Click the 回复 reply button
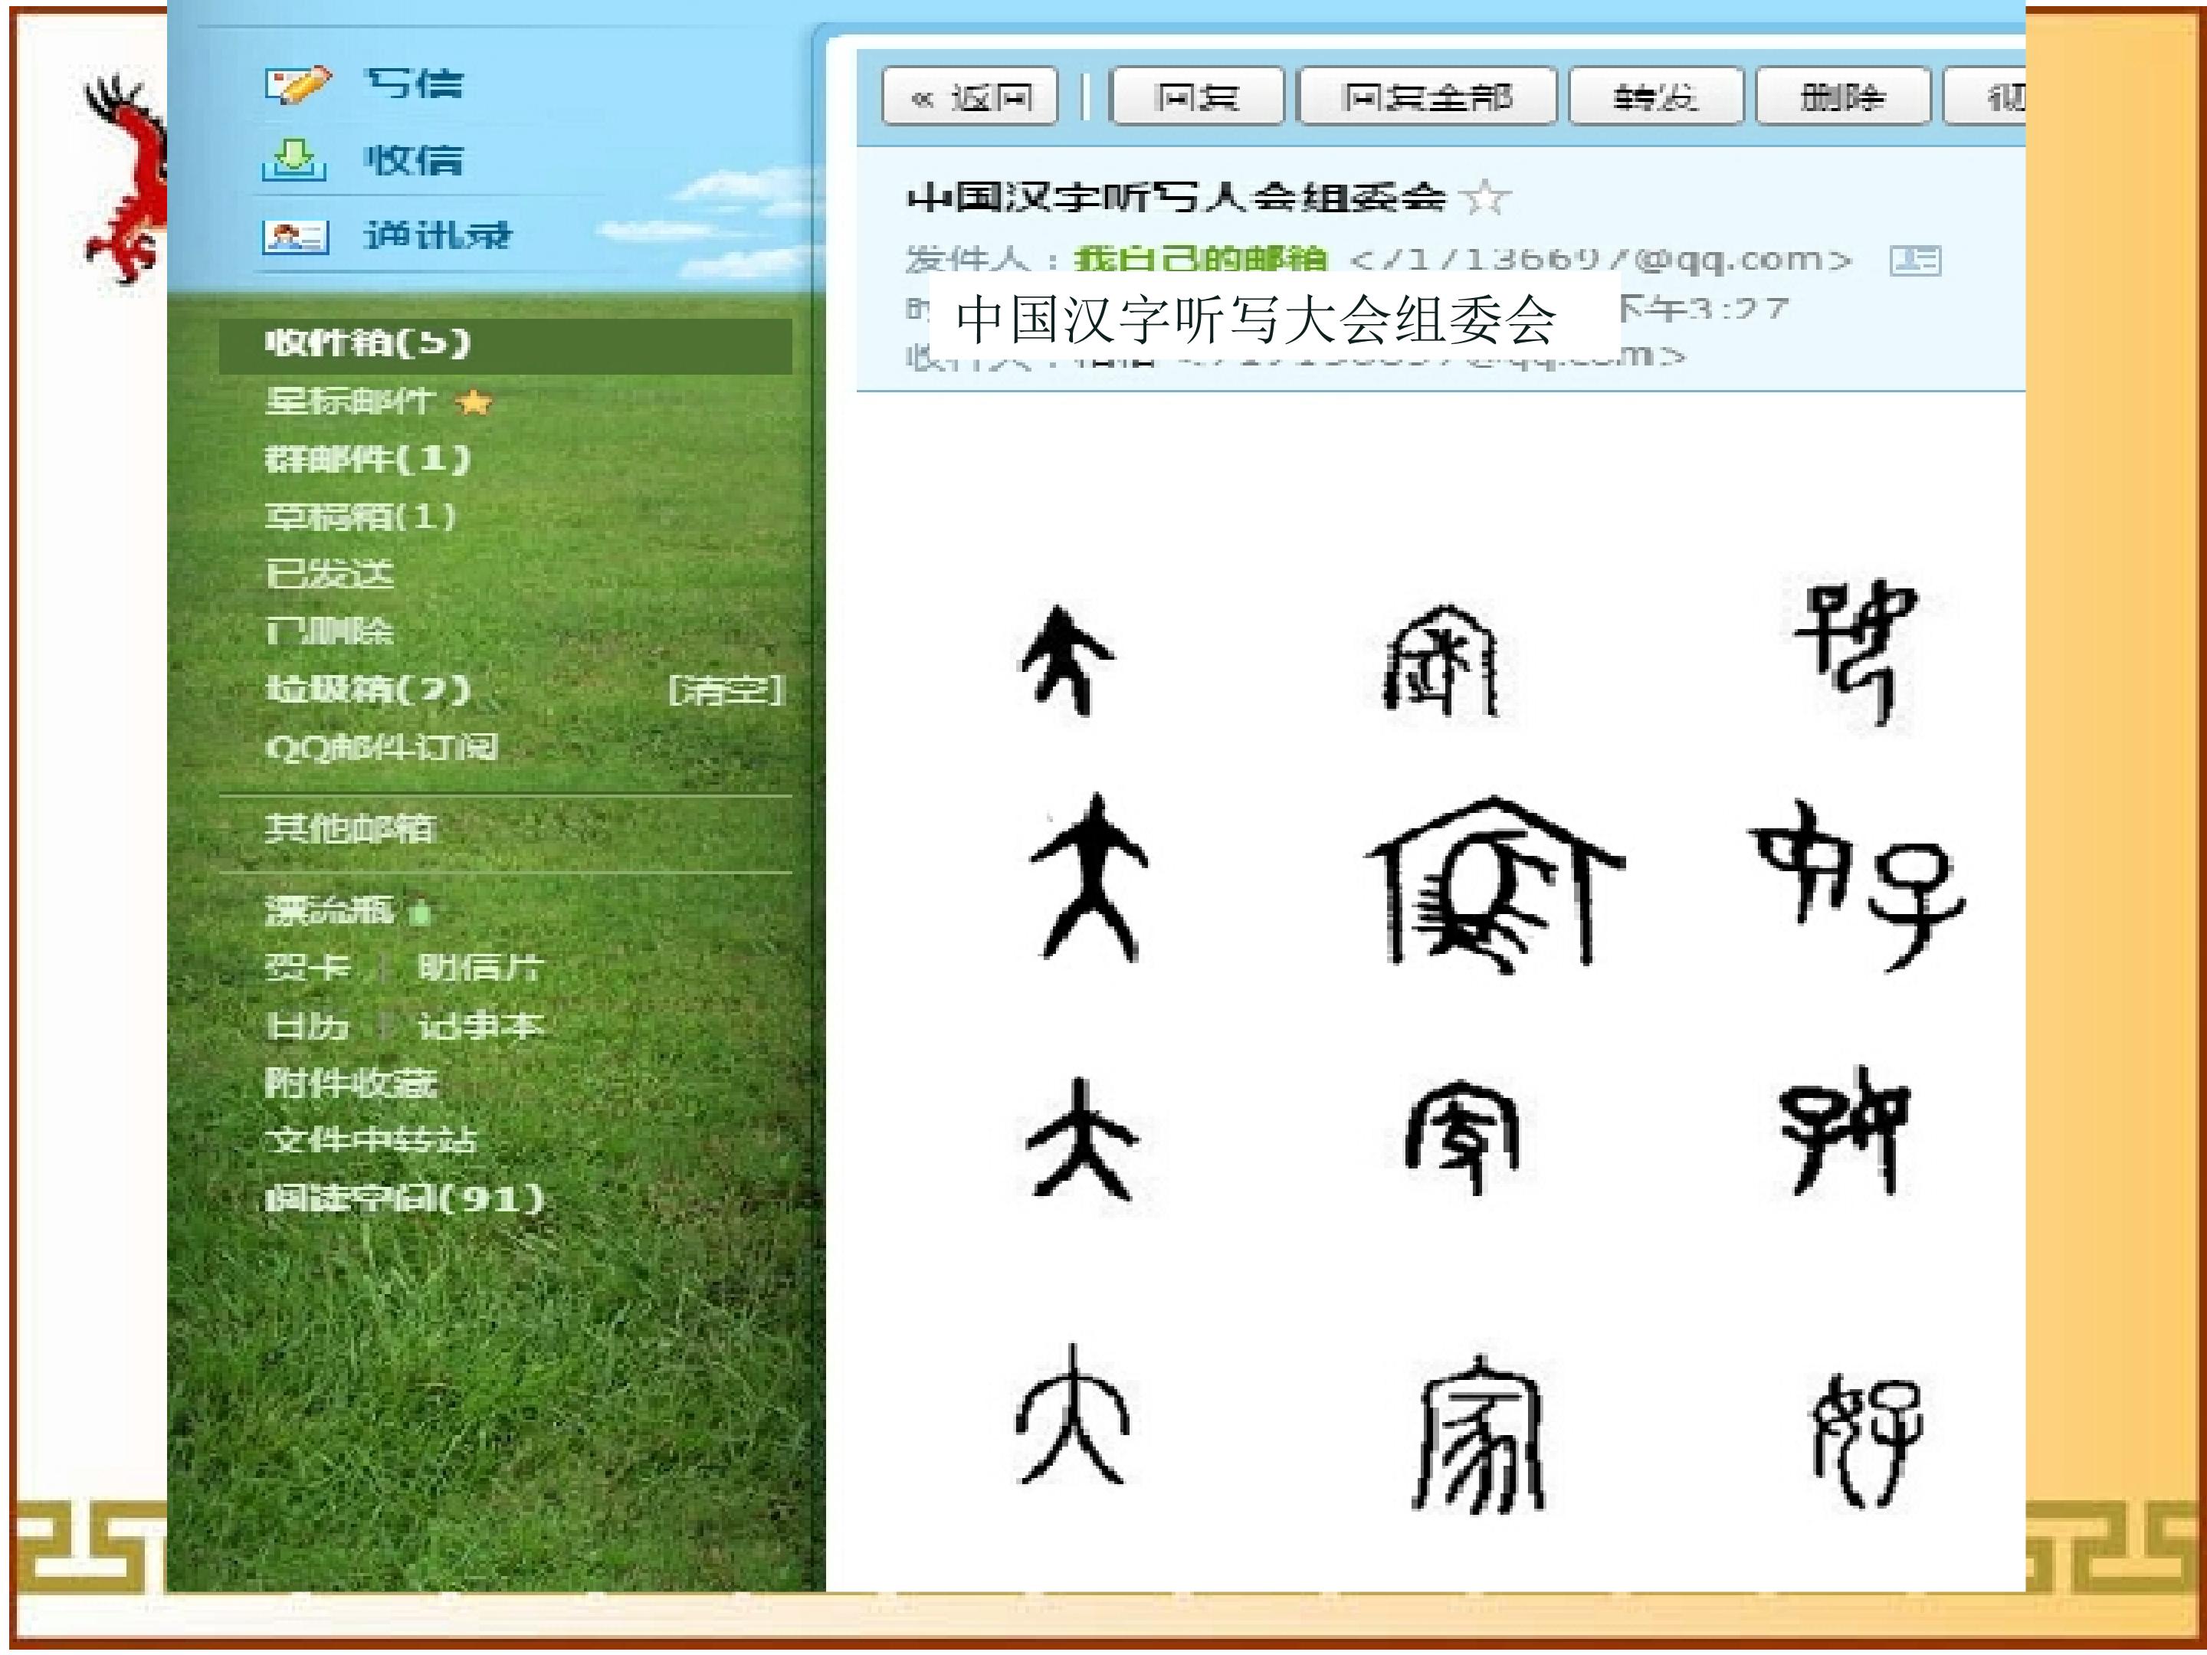Viewport: 2207px width, 1655px height. click(1196, 97)
